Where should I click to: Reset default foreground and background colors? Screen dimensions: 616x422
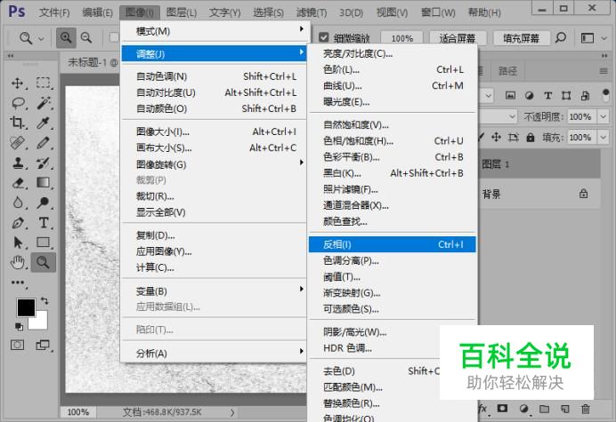[x=19, y=326]
